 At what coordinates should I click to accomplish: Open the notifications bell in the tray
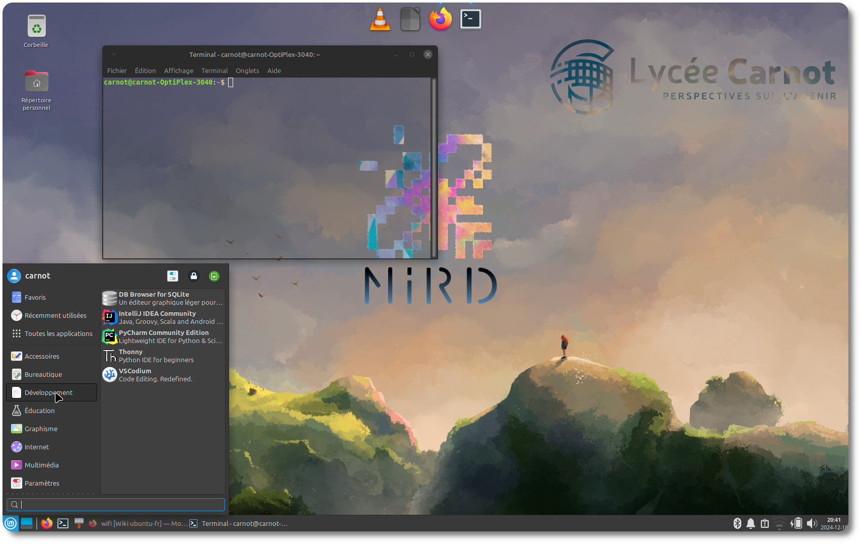[751, 523]
